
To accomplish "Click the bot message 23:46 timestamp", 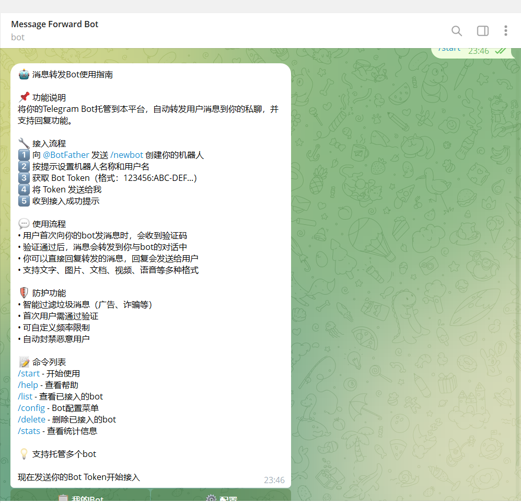I will pos(274,480).
